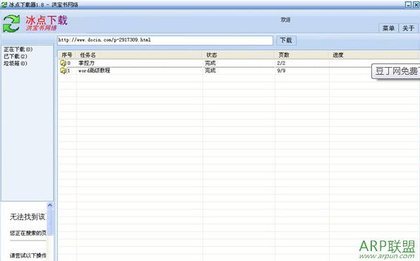
Task: Click the 下载 download button
Action: click(286, 40)
